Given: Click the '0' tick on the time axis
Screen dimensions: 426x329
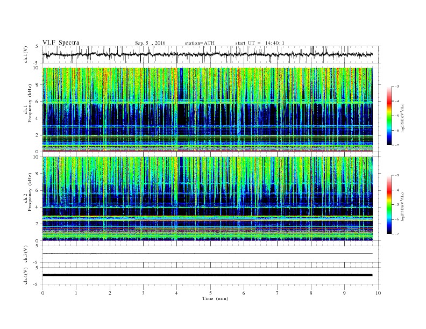Looking at the screenshot, I should (x=42, y=293).
